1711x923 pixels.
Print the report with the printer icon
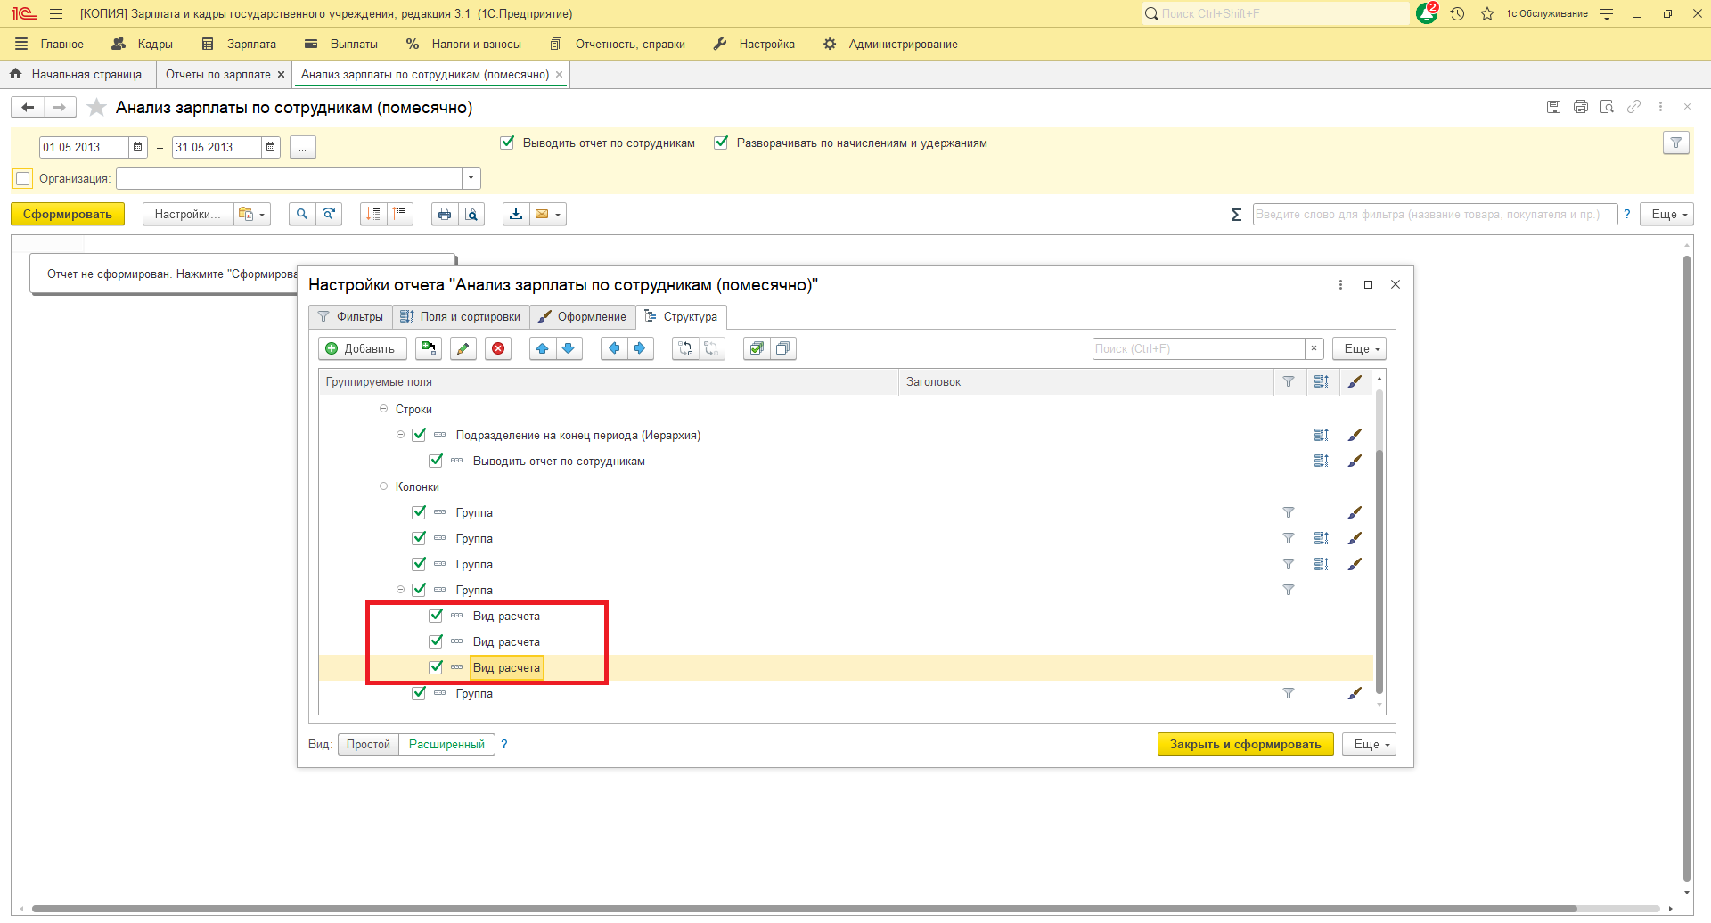coord(445,214)
